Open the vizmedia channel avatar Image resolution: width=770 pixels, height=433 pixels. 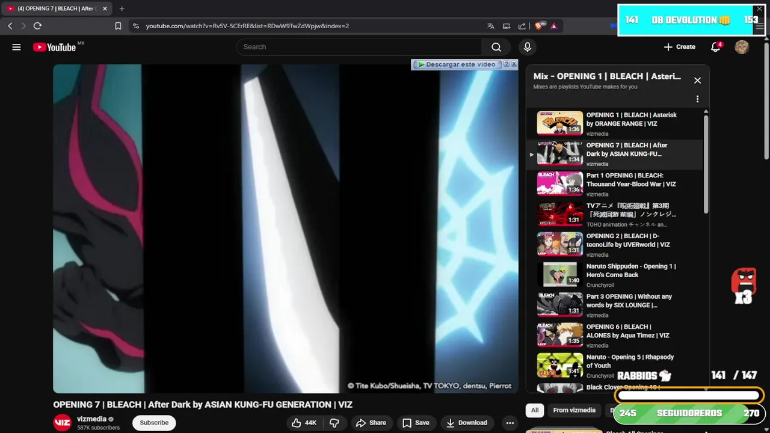(x=63, y=423)
